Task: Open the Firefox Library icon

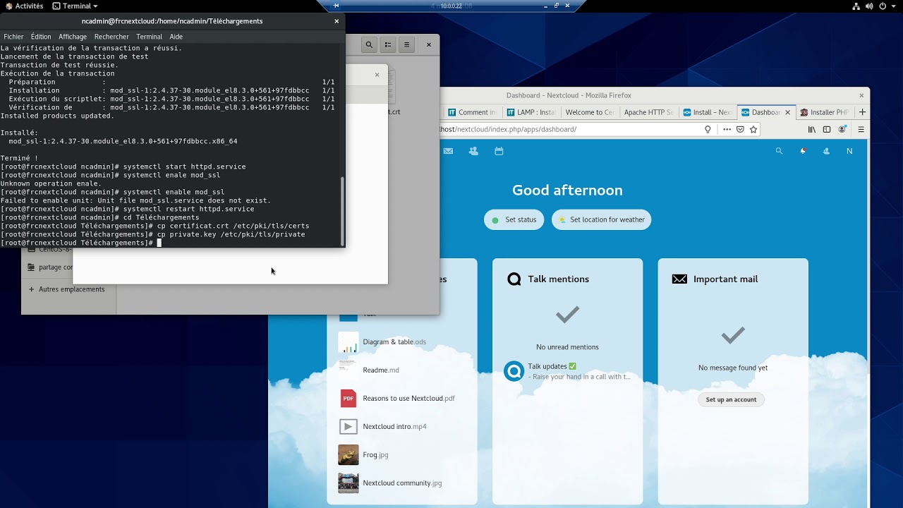Action: pos(812,129)
